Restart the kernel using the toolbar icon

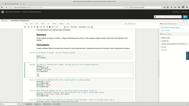[x=53, y=27]
